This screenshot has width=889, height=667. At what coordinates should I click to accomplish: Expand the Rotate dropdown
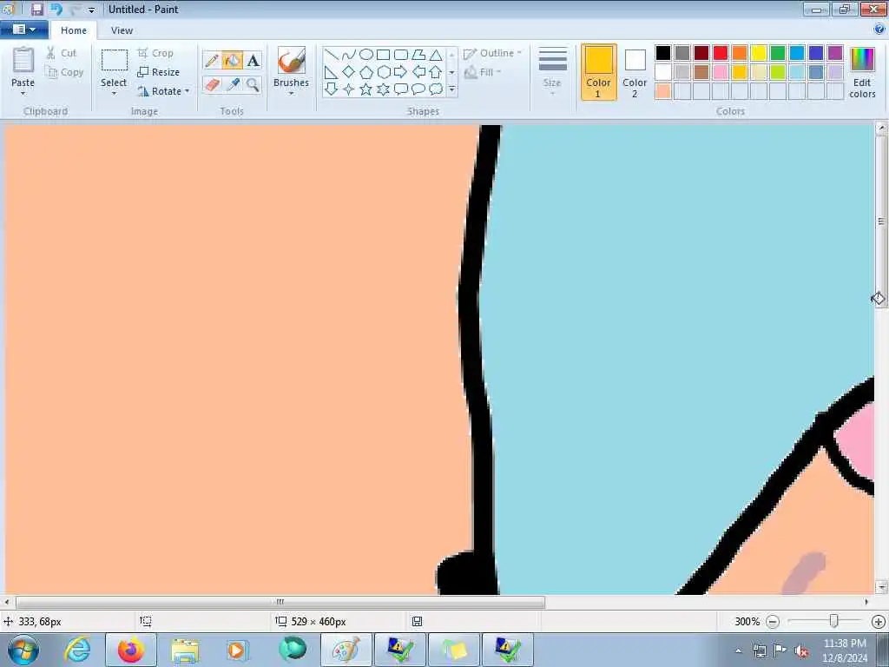[x=188, y=90]
